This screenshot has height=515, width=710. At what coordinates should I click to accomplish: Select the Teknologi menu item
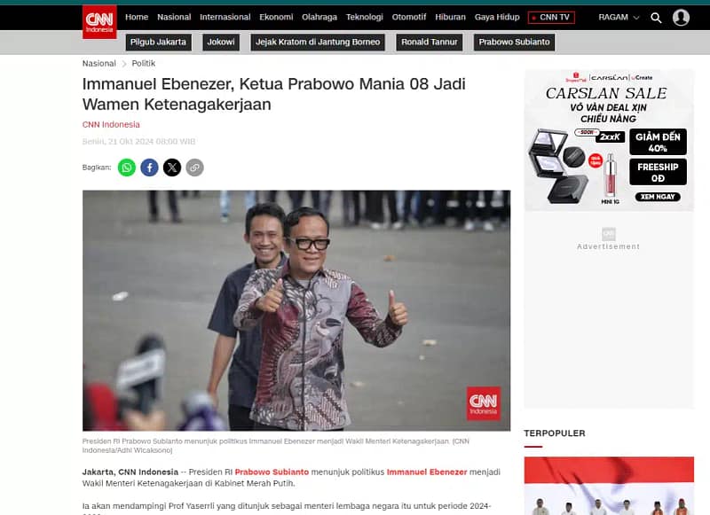(x=365, y=17)
